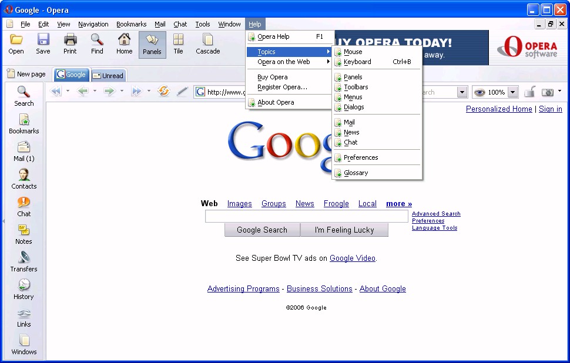Open the Google Video link

pos(352,258)
